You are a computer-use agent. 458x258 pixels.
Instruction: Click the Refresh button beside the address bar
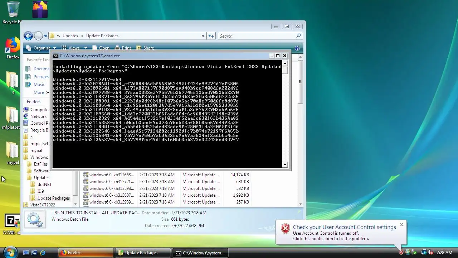211,36
